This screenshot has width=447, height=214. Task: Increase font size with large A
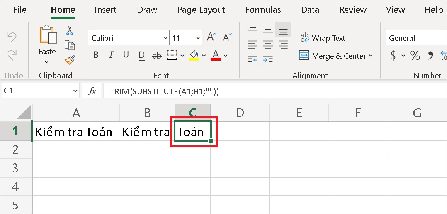pos(212,37)
